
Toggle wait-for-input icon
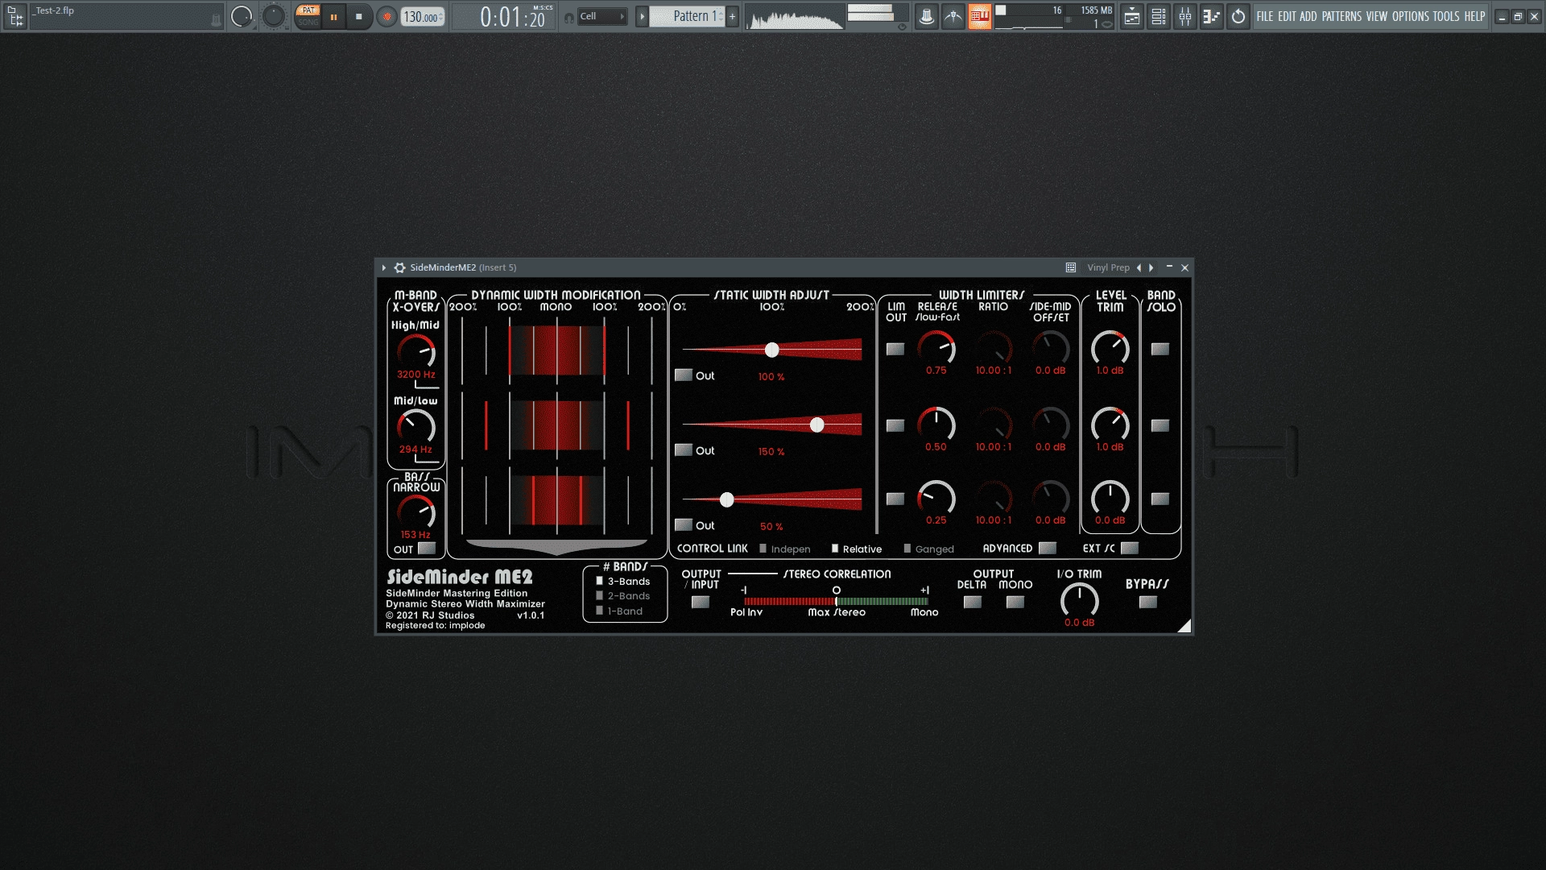click(x=953, y=16)
